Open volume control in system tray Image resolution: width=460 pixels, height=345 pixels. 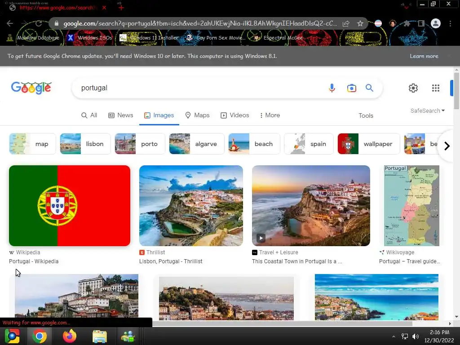pos(416,336)
